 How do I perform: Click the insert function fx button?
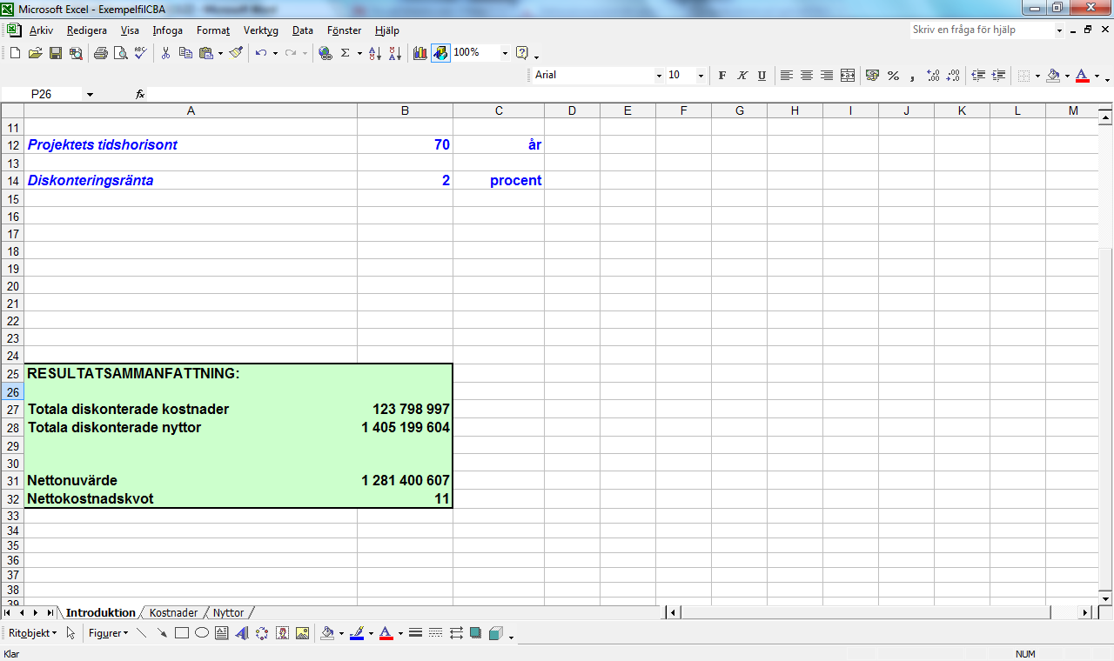pos(140,94)
